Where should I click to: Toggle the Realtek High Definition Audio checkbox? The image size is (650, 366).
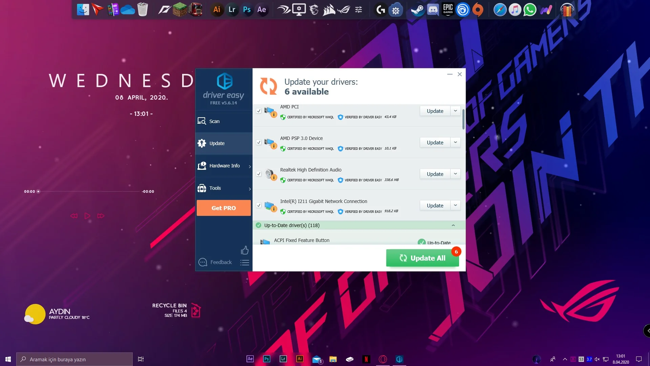pyautogui.click(x=259, y=174)
